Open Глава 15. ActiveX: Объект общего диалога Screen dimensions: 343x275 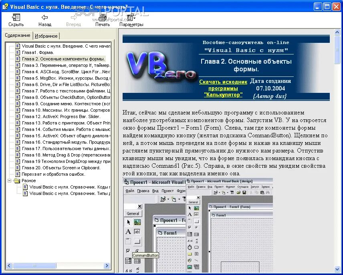pos(66,136)
